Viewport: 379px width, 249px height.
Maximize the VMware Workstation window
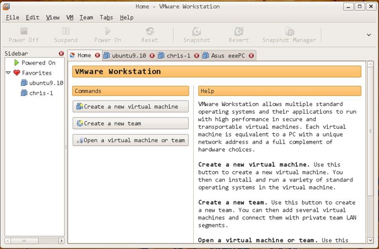pyautogui.click(x=359, y=6)
